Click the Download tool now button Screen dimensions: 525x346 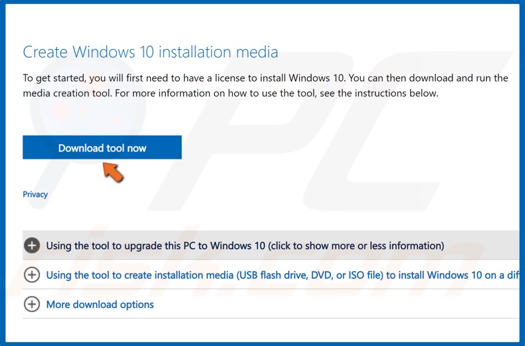[x=102, y=147]
